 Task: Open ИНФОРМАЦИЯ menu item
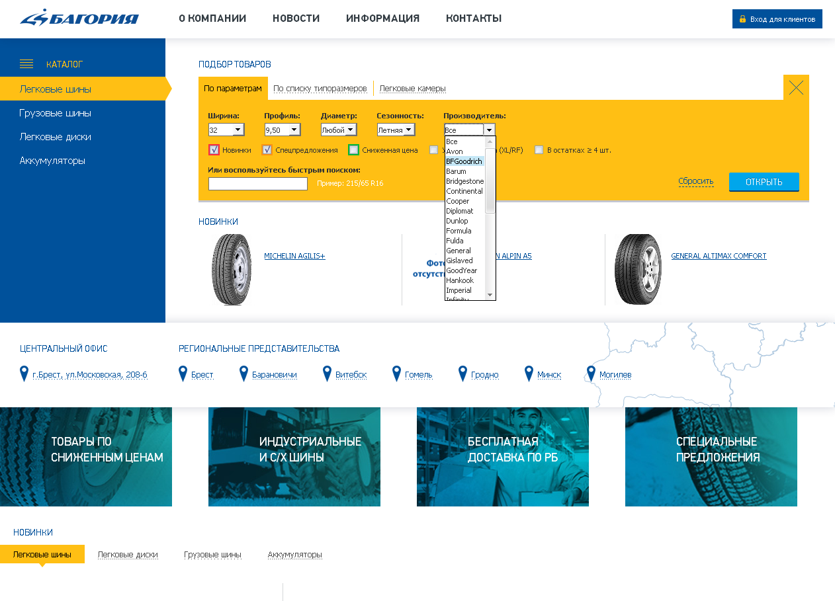pyautogui.click(x=382, y=19)
